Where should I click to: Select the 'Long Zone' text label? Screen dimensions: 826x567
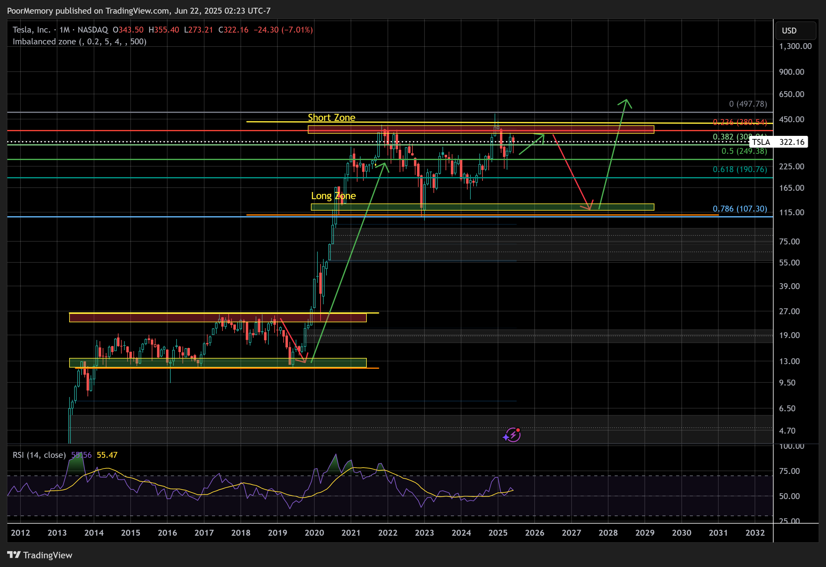pyautogui.click(x=333, y=196)
